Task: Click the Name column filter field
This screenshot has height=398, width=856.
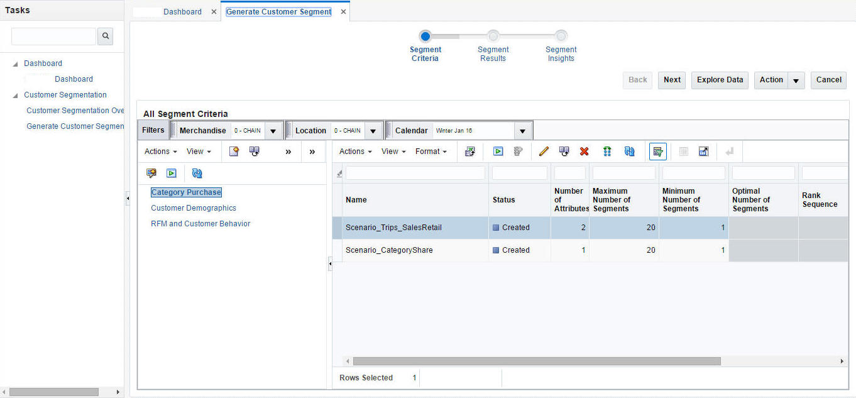Action: (415, 173)
